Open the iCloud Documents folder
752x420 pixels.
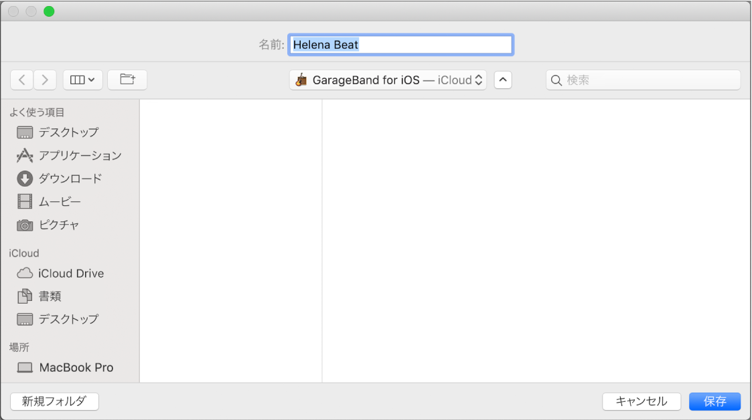point(50,296)
